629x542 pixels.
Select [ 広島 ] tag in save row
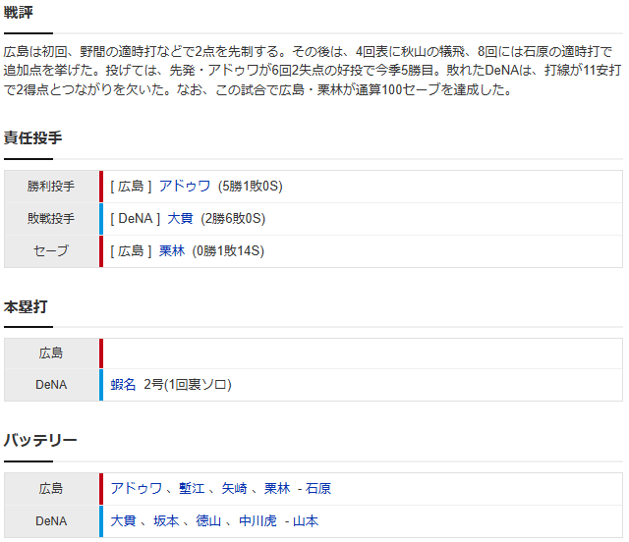coord(131,251)
